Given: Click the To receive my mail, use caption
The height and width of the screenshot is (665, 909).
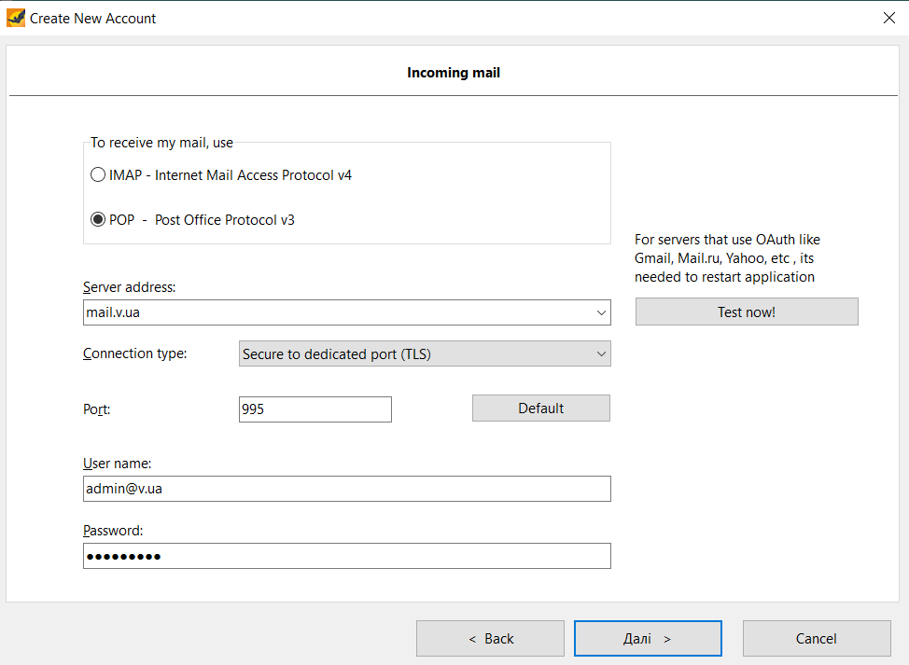Looking at the screenshot, I should 161,143.
